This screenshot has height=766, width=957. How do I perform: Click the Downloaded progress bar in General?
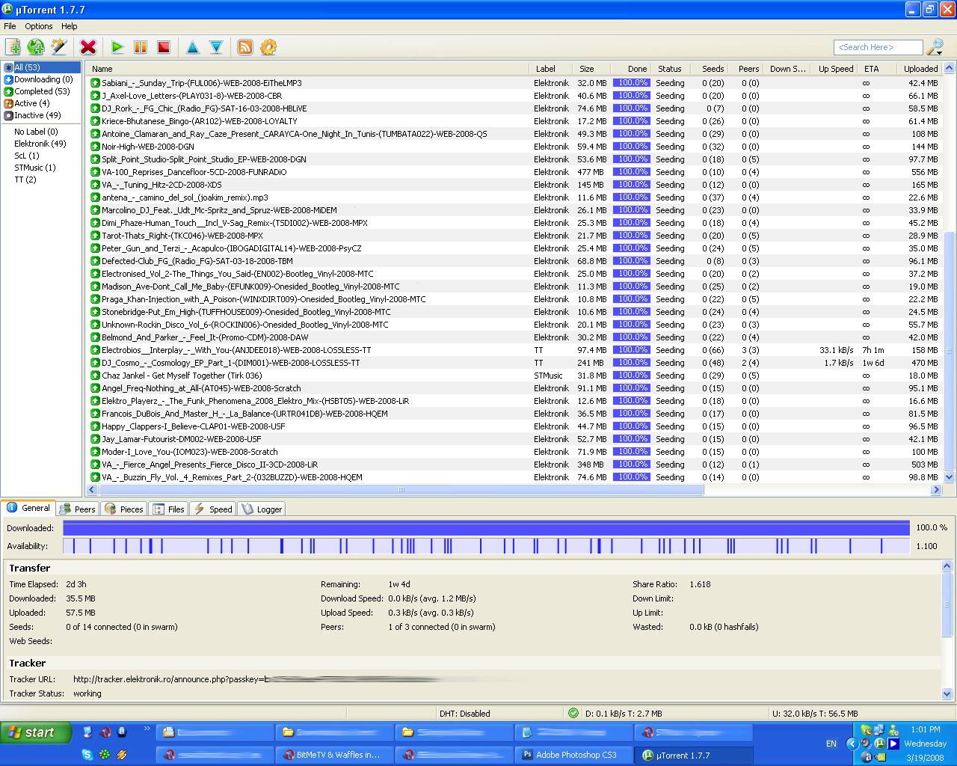pos(486,527)
